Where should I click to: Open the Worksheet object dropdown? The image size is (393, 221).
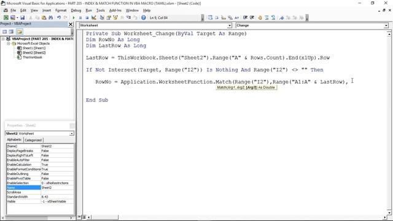click(x=230, y=26)
